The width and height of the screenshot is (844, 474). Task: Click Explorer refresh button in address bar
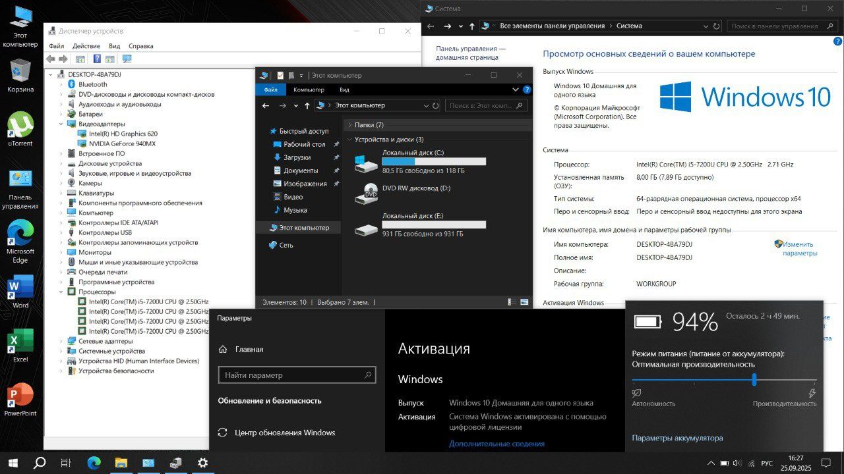(435, 105)
